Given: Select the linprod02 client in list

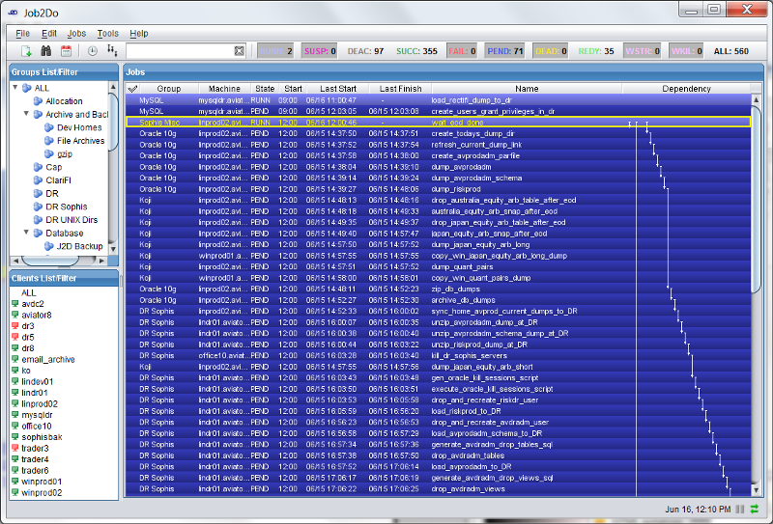Looking at the screenshot, I should point(40,403).
